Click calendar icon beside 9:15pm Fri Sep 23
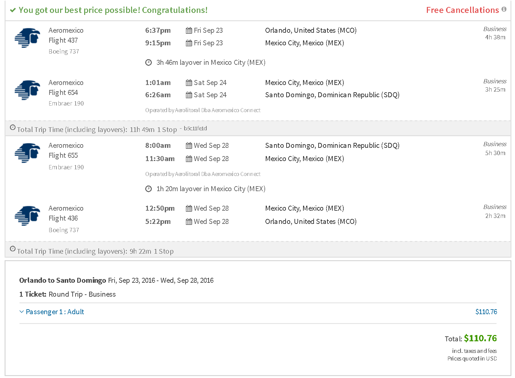The height and width of the screenshot is (378, 515). 189,43
